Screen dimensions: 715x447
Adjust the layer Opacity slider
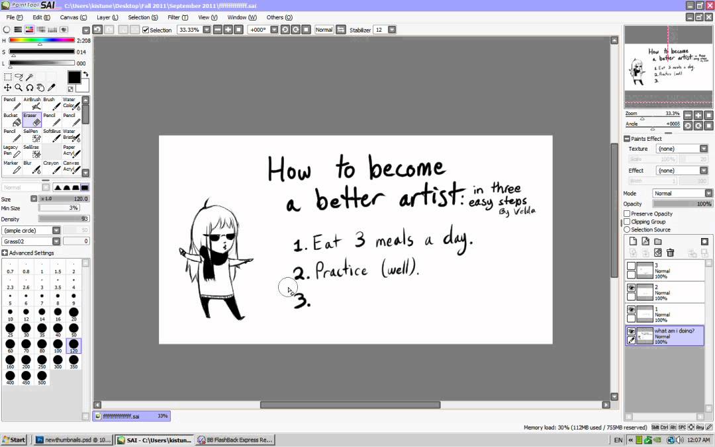pos(682,204)
